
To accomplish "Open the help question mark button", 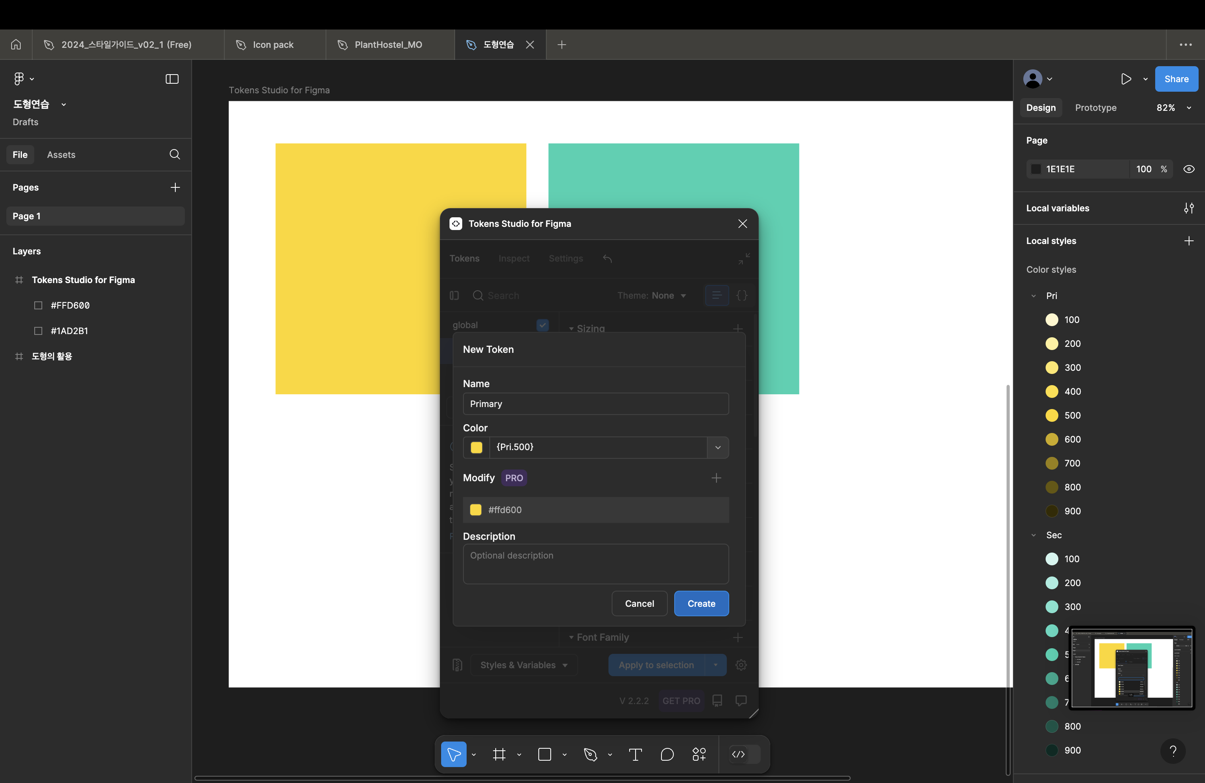I will 1173,751.
